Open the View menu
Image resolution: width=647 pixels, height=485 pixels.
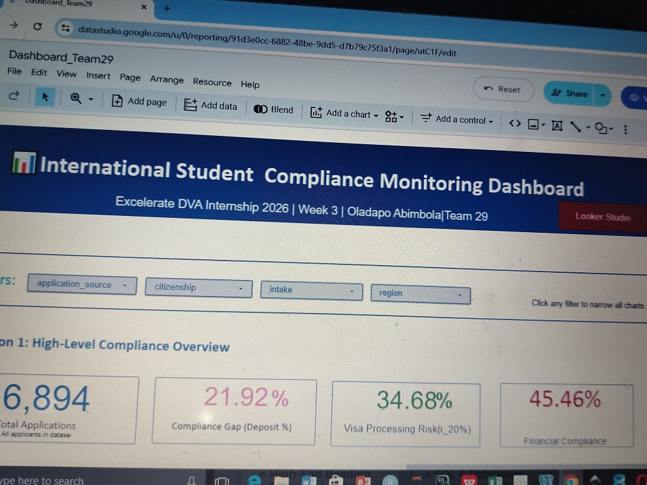[67, 74]
